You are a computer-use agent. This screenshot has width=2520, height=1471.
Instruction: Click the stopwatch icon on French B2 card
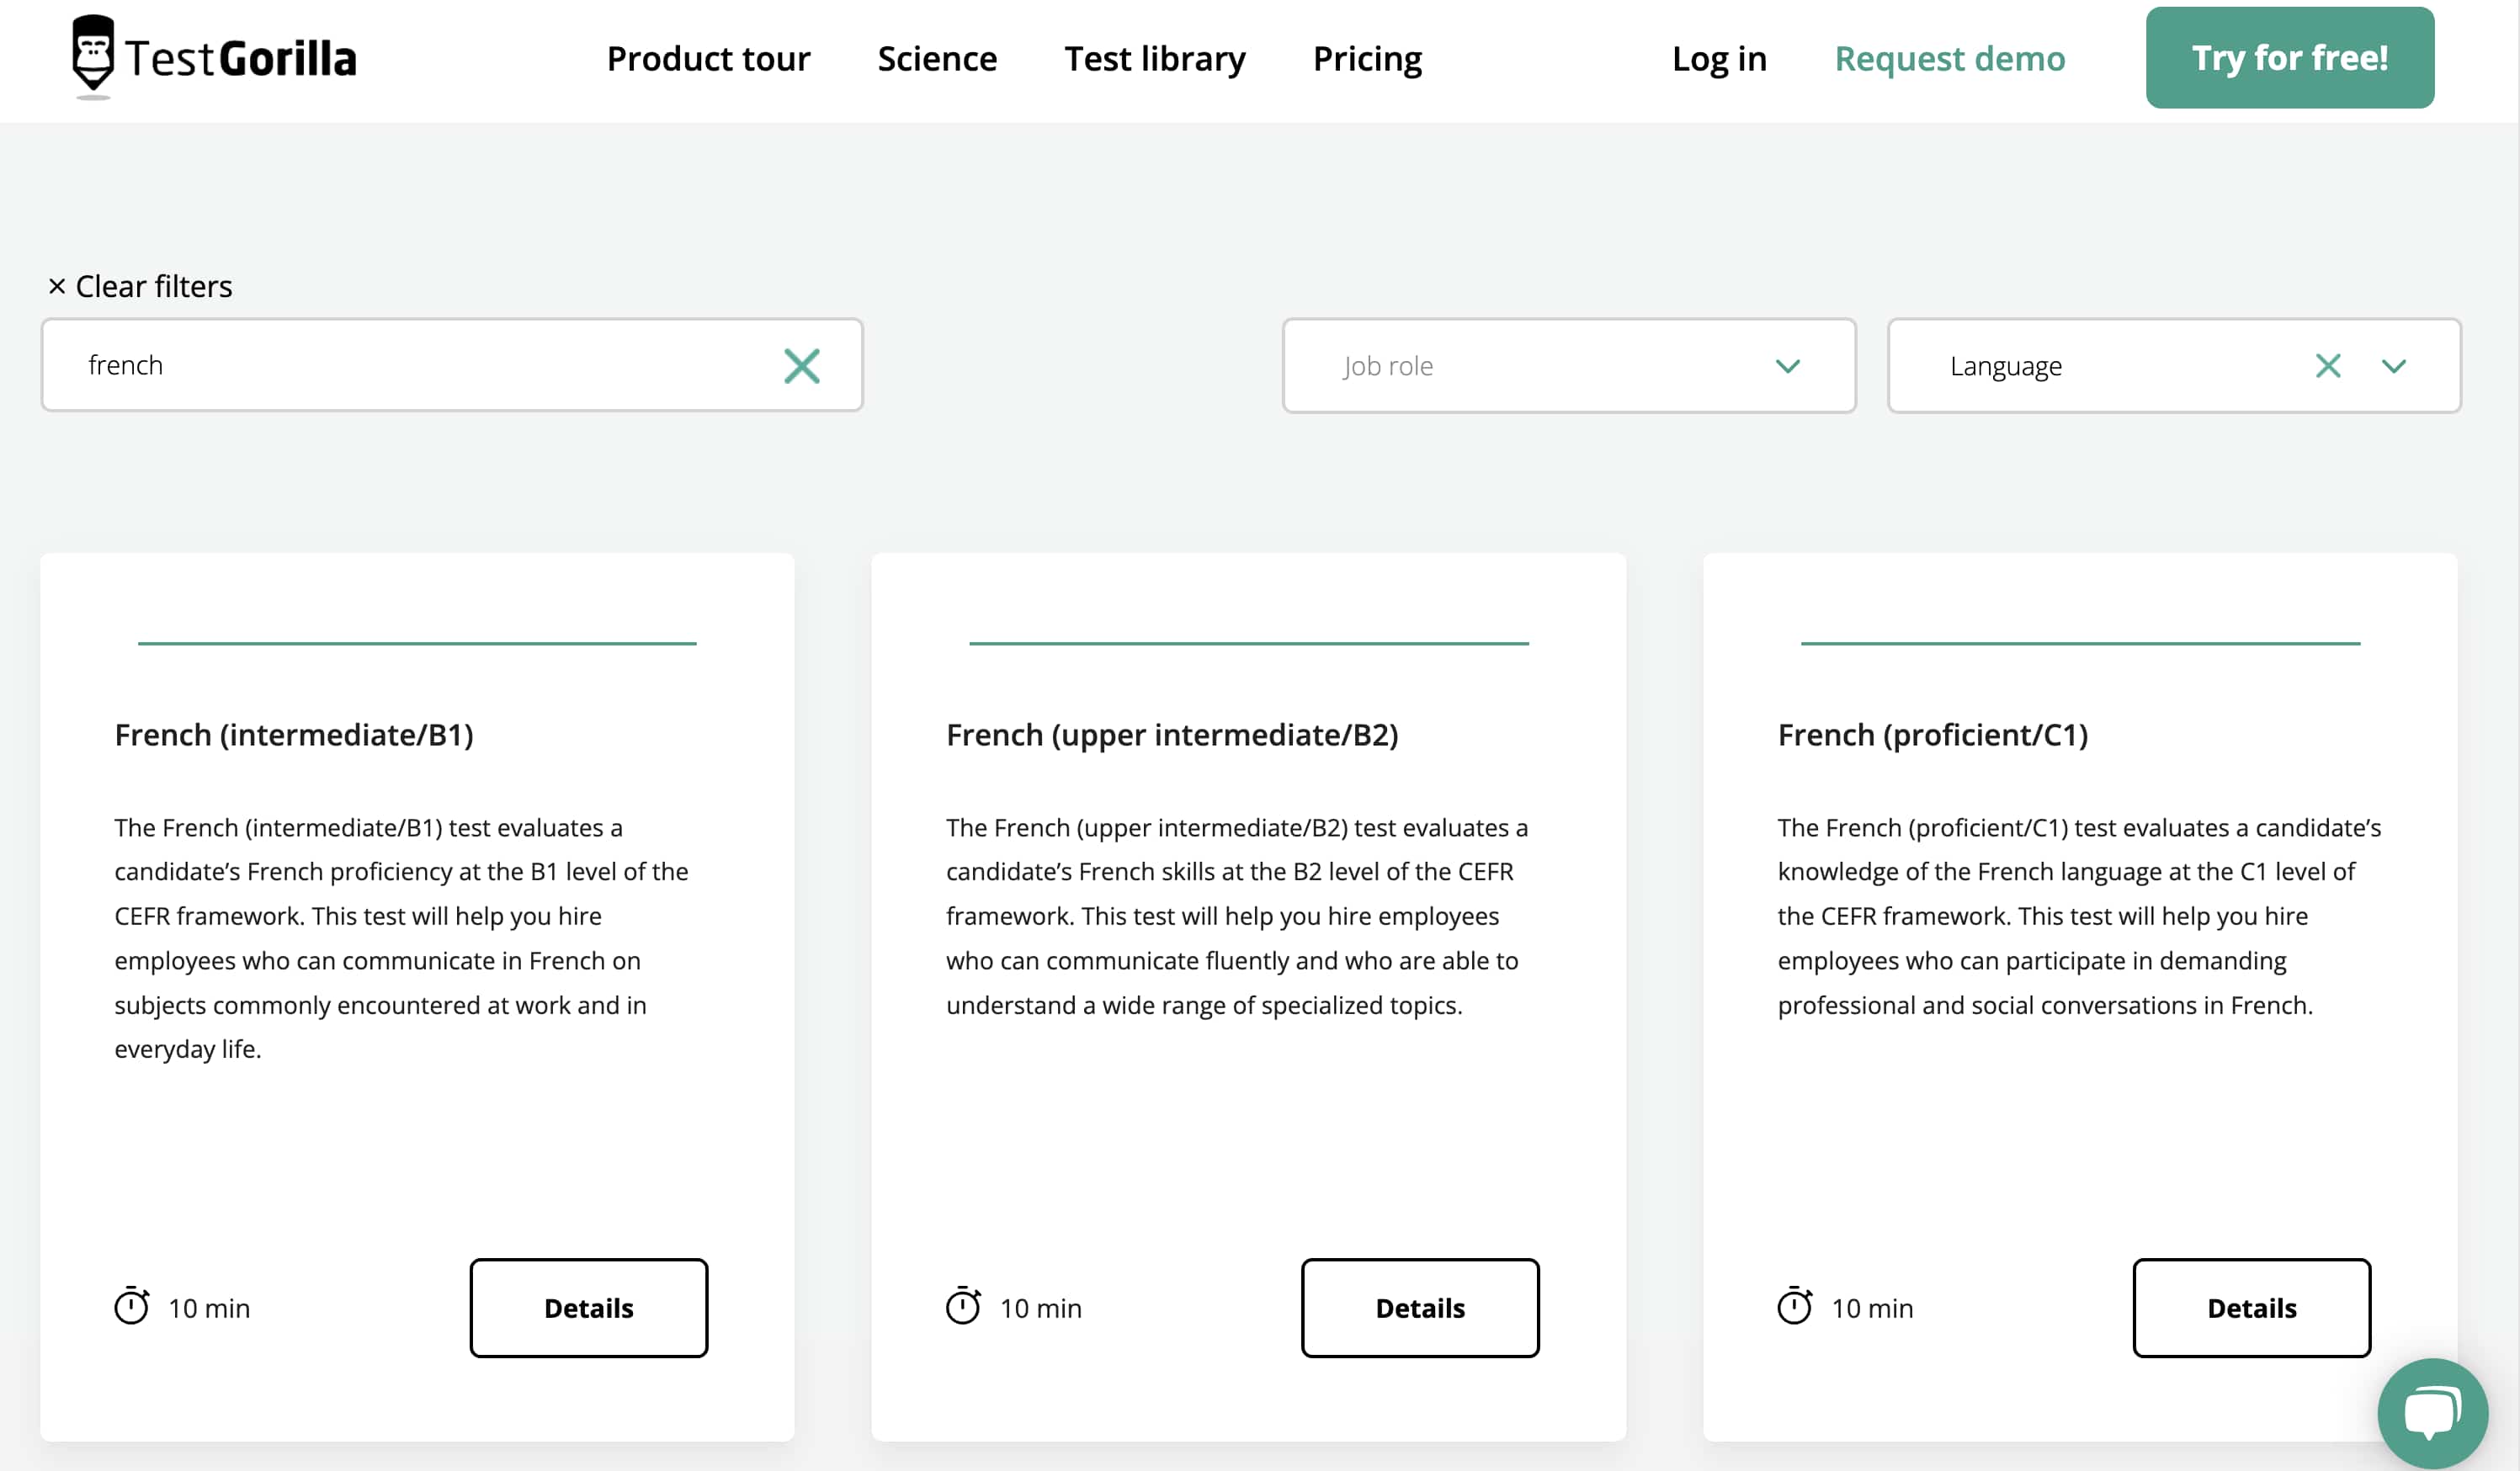coord(963,1306)
